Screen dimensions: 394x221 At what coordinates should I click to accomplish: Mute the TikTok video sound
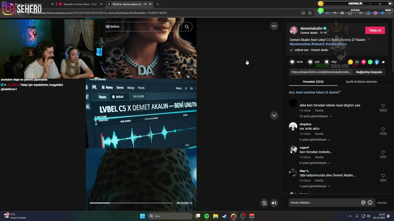click(274, 203)
